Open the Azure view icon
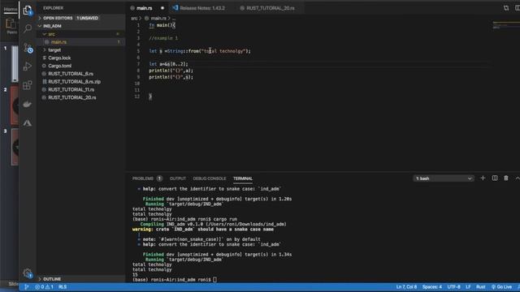This screenshot has width=520, height=292. pyautogui.click(x=28, y=122)
